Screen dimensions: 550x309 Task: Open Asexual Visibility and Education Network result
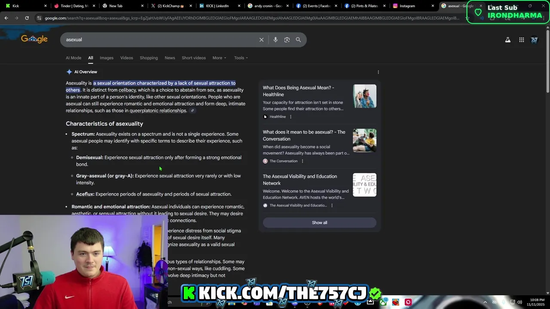point(300,179)
